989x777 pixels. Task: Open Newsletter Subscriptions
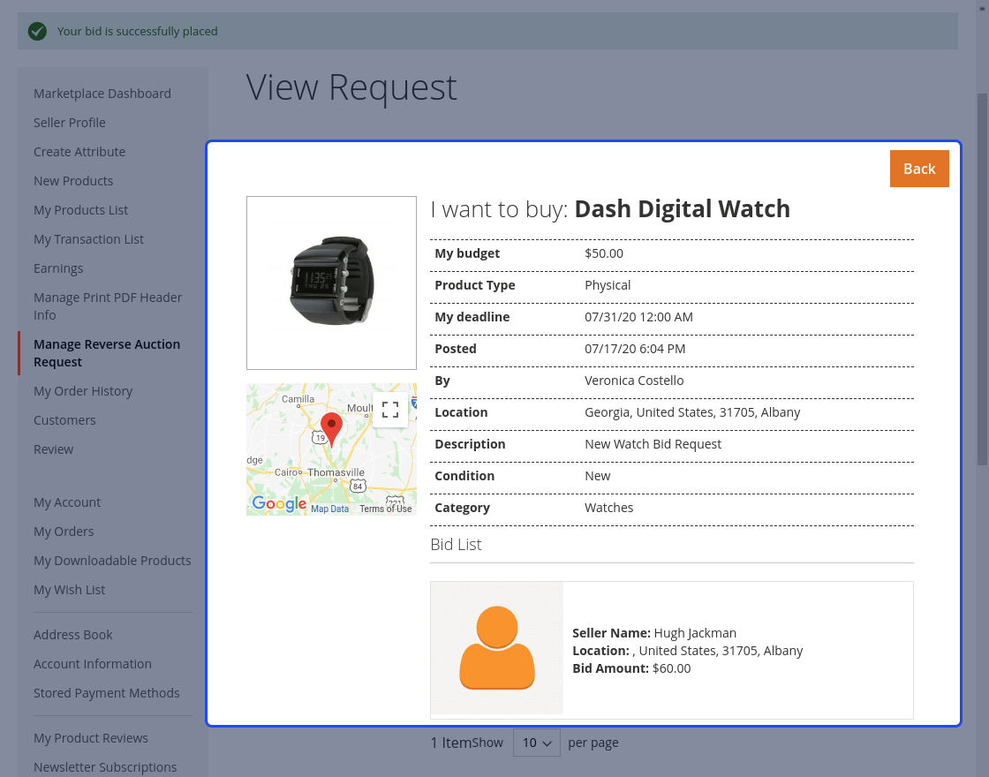105,767
